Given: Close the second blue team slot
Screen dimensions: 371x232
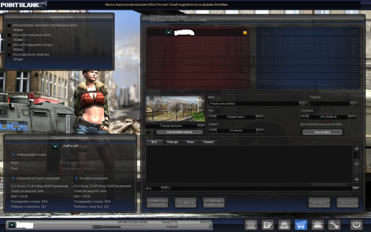Looking at the screenshot, I should 355,40.
